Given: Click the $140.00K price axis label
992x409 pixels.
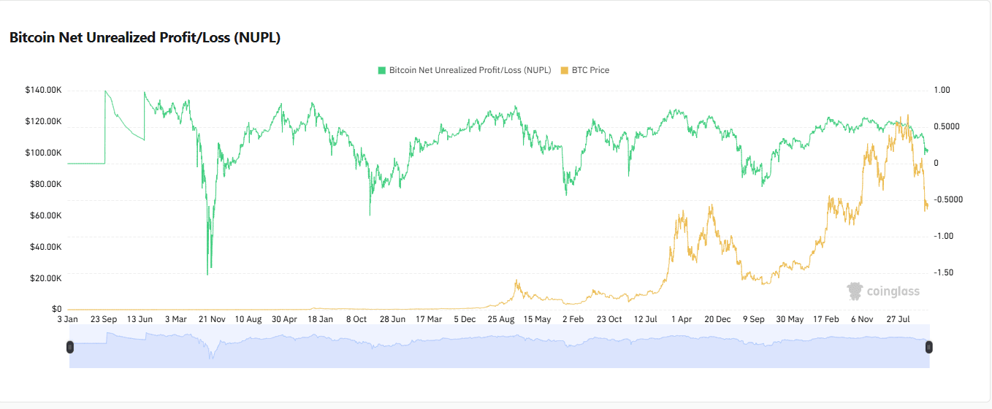Looking at the screenshot, I should 43,90.
